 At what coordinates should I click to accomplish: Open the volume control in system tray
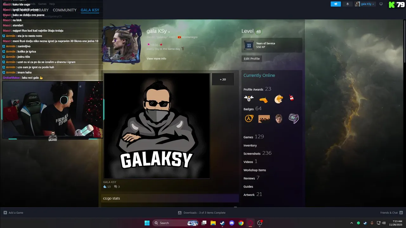(x=384, y=223)
